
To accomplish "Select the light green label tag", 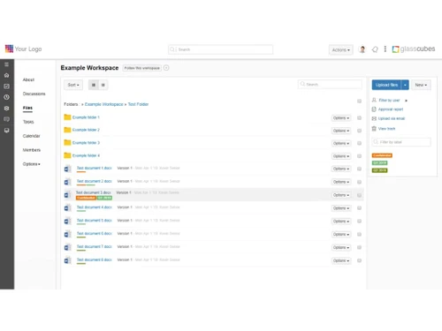I will [379, 162].
